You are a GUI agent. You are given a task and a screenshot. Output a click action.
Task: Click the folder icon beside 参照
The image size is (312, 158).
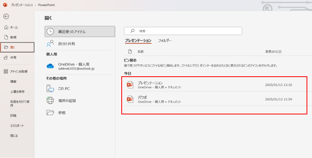[x=50, y=113]
